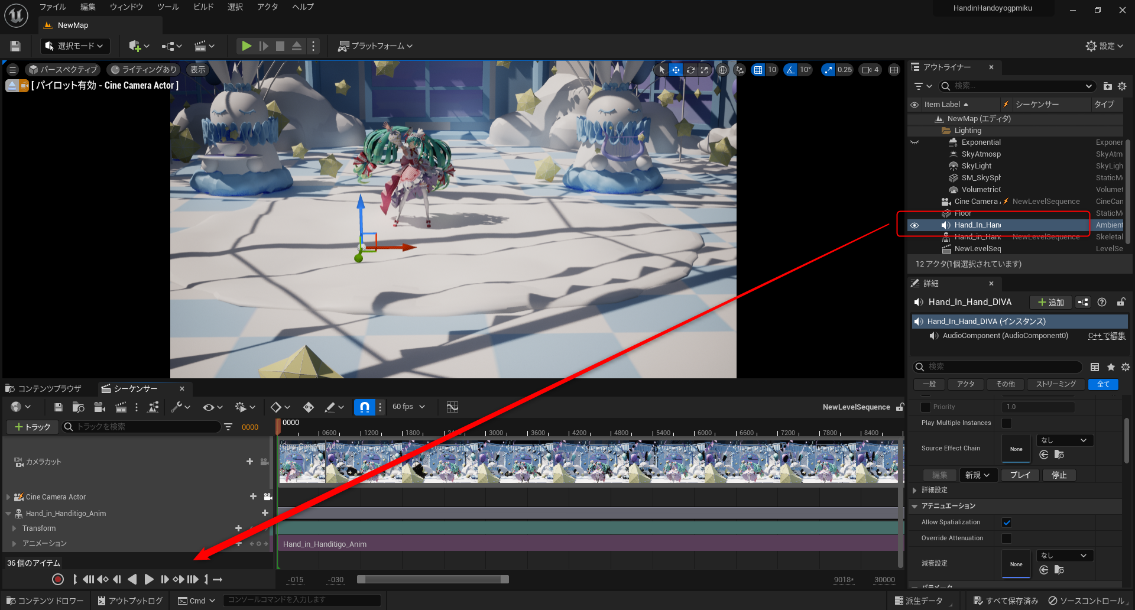Image resolution: width=1135 pixels, height=610 pixels.
Task: Click the プレイ button in details panel
Action: point(1020,475)
